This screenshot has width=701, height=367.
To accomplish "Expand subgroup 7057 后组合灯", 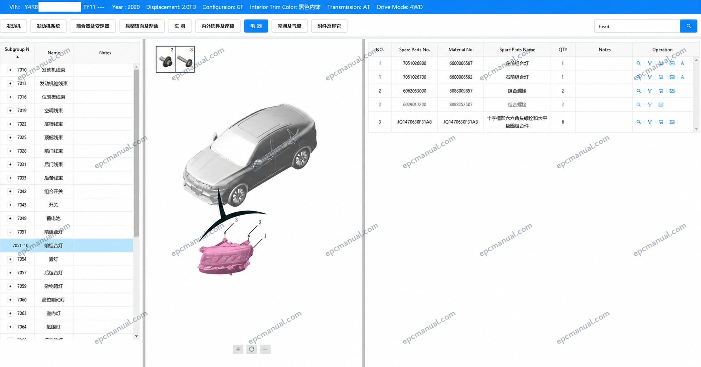I will pos(10,273).
